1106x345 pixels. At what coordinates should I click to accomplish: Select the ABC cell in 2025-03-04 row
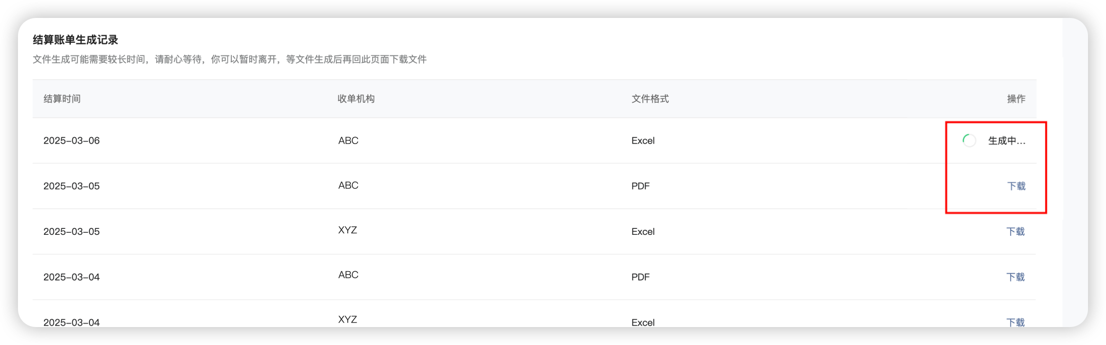tap(348, 275)
